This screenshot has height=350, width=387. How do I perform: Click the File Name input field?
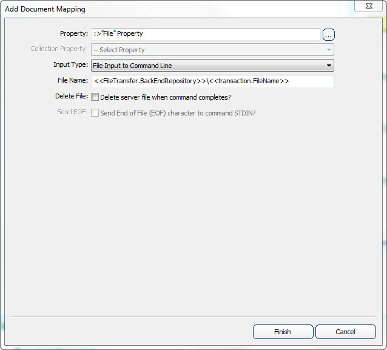(212, 81)
